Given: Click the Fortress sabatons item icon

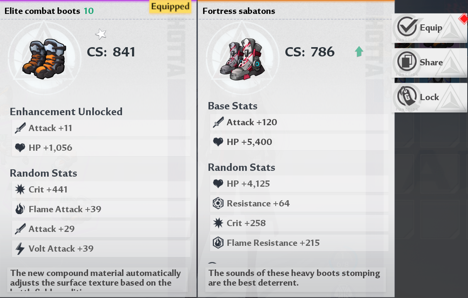Looking at the screenshot, I should point(242,59).
